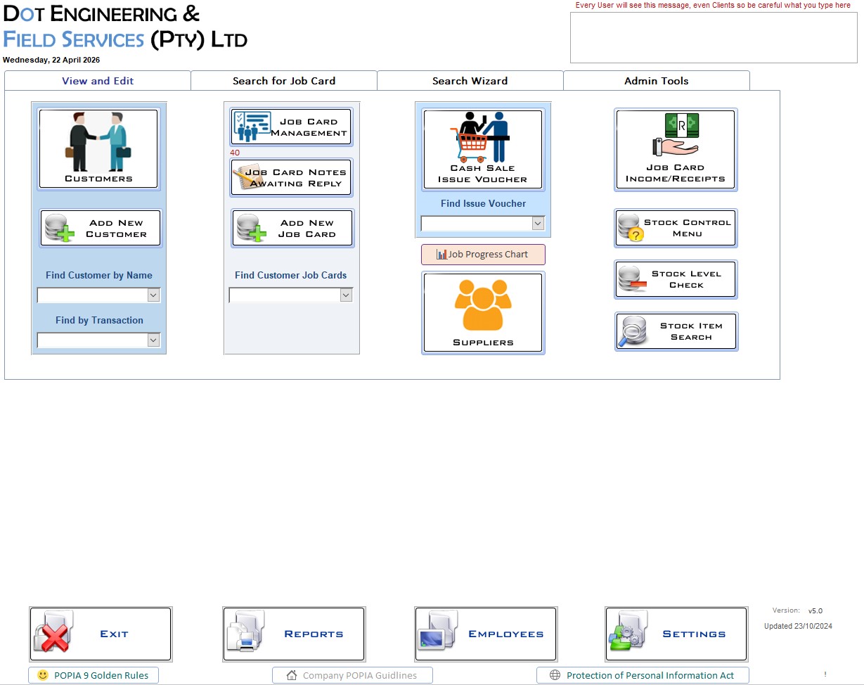Expand the Find by Transaction dropdown

tap(154, 340)
